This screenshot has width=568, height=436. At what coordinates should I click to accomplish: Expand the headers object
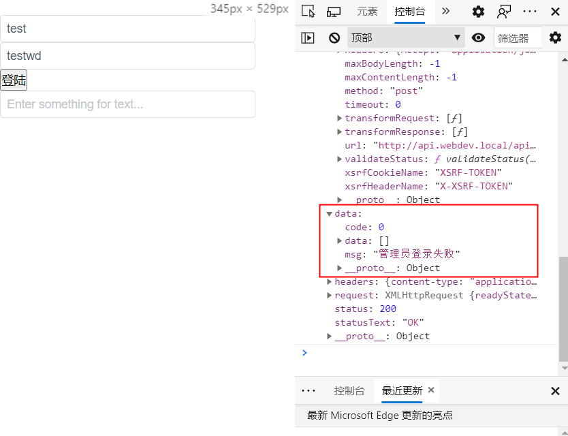[x=329, y=281]
